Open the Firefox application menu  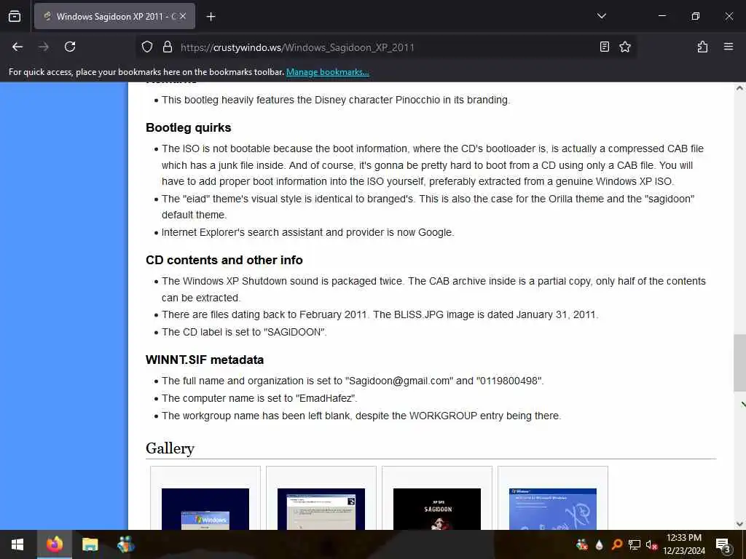click(729, 47)
